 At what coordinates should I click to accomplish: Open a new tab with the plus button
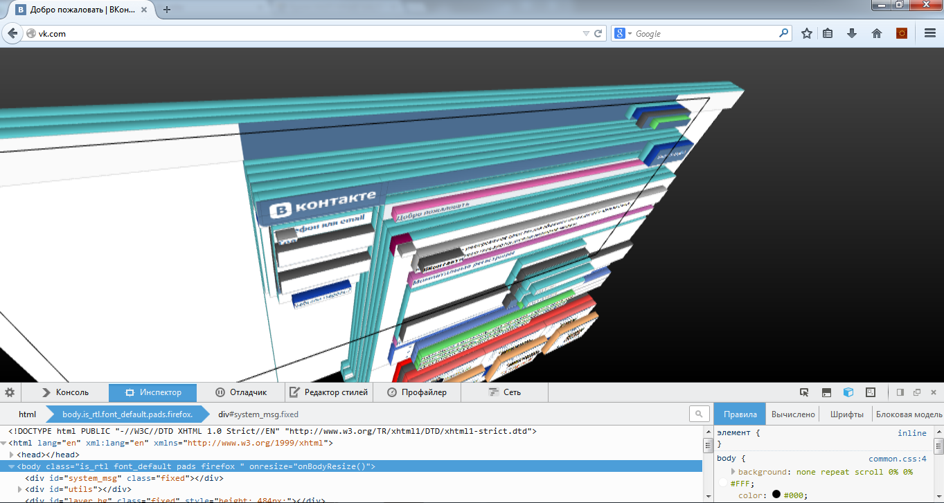[x=166, y=10]
